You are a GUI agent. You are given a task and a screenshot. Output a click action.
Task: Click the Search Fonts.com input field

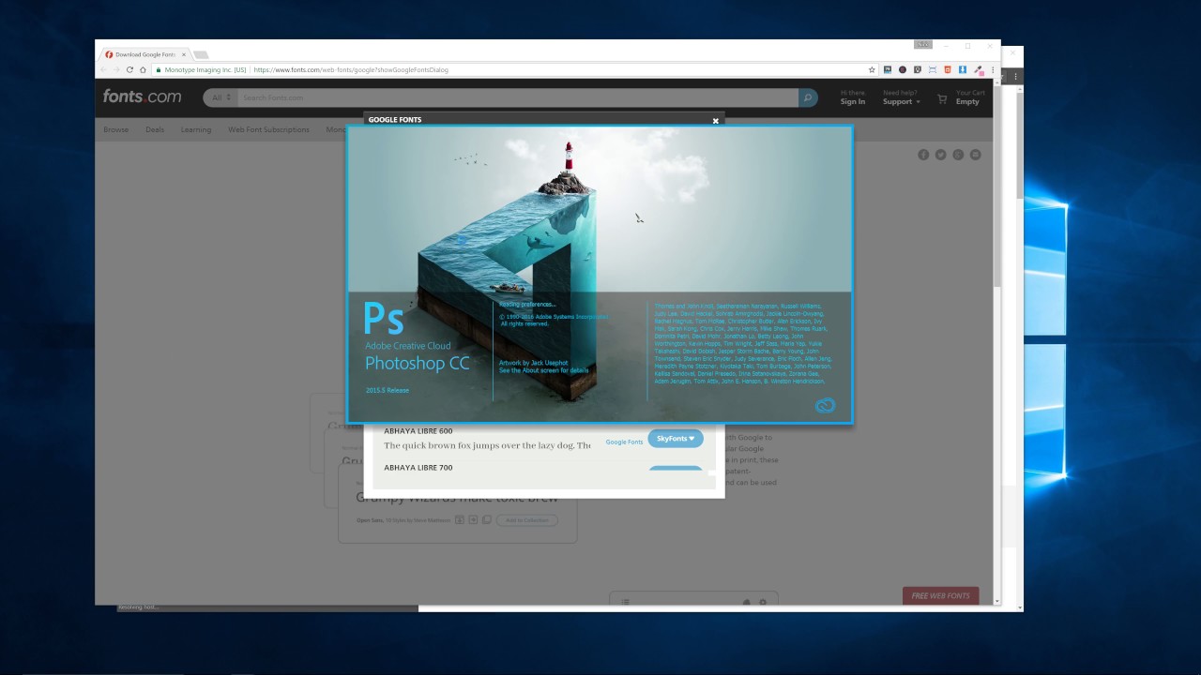(x=518, y=97)
